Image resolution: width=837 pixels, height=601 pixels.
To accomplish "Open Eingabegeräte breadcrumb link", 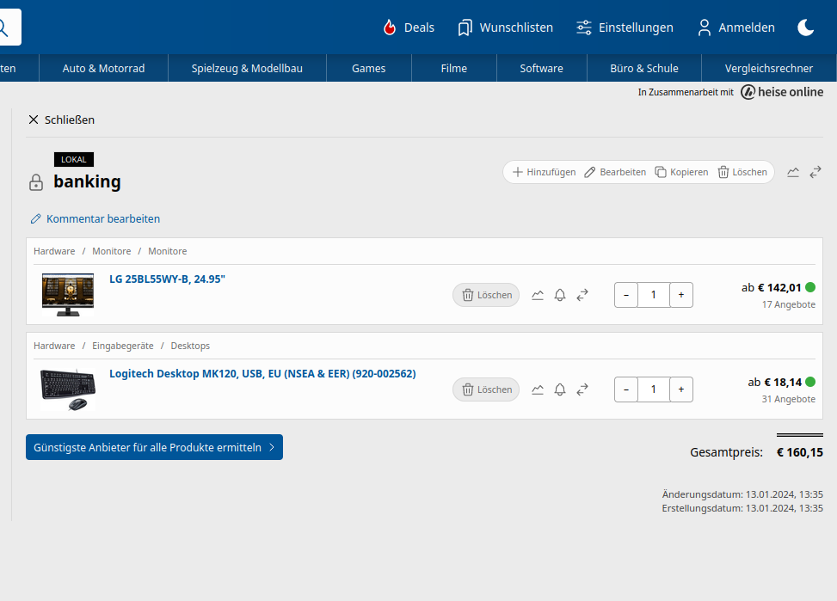I will pos(123,346).
